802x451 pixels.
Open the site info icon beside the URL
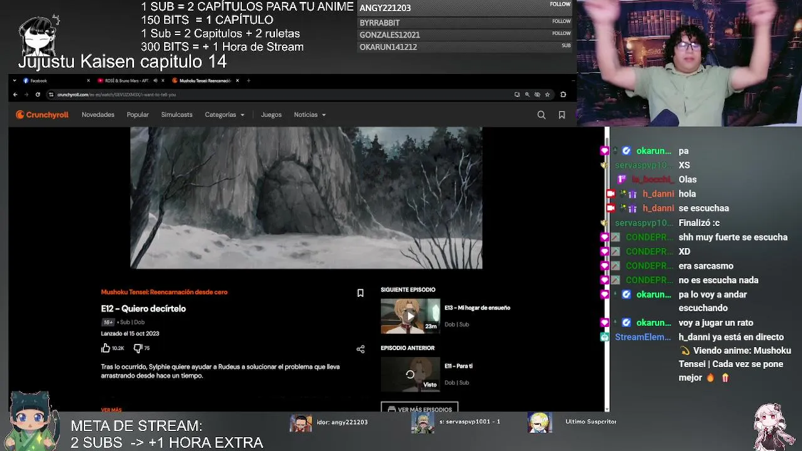coord(51,95)
